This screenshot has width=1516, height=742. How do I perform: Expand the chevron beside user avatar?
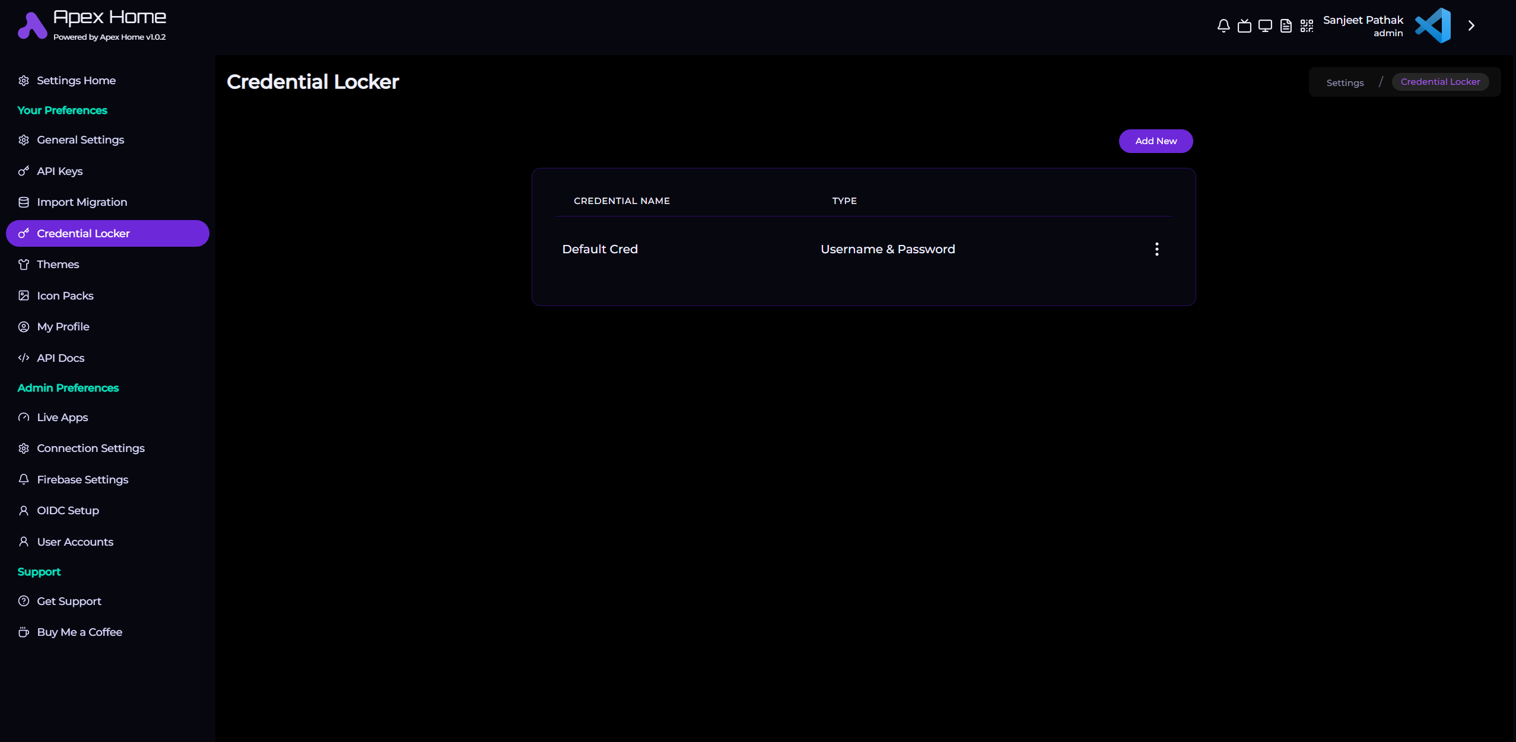coord(1471,26)
